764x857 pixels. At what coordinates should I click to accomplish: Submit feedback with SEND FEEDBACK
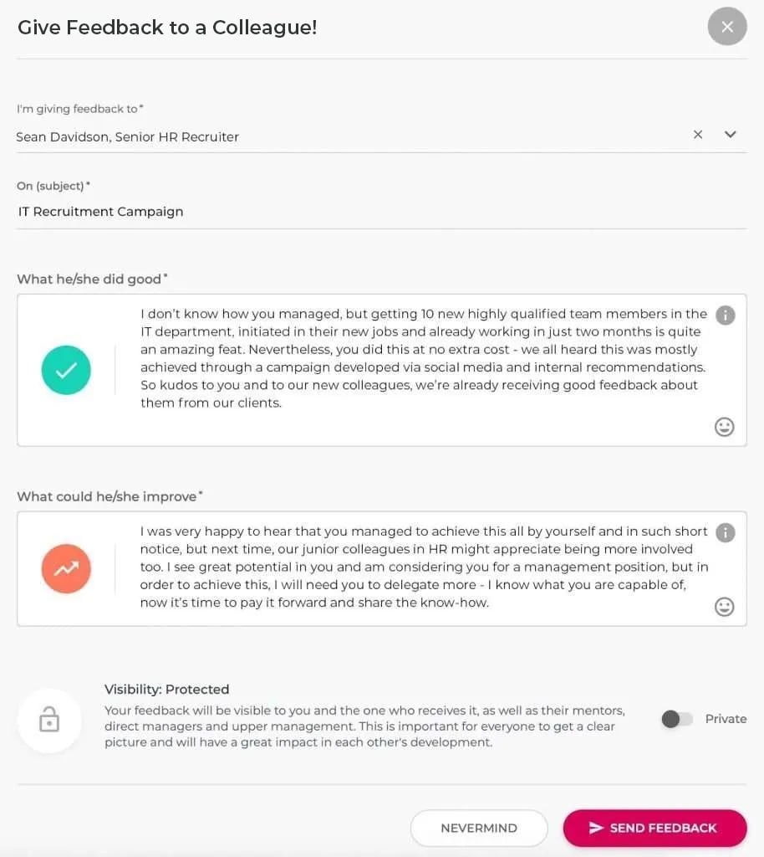[x=654, y=828]
